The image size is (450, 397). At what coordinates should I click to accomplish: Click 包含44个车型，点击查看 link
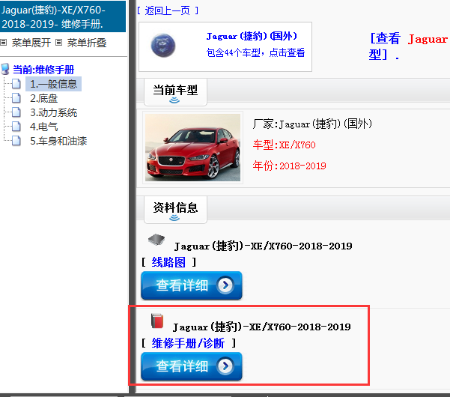[255, 53]
